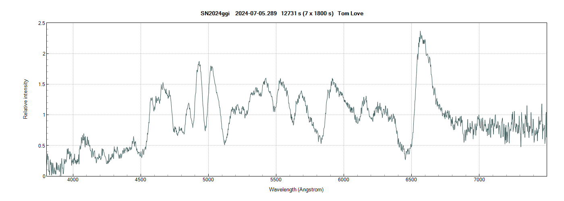Select the Wavelength (Angstrom) axis label

coord(296,189)
